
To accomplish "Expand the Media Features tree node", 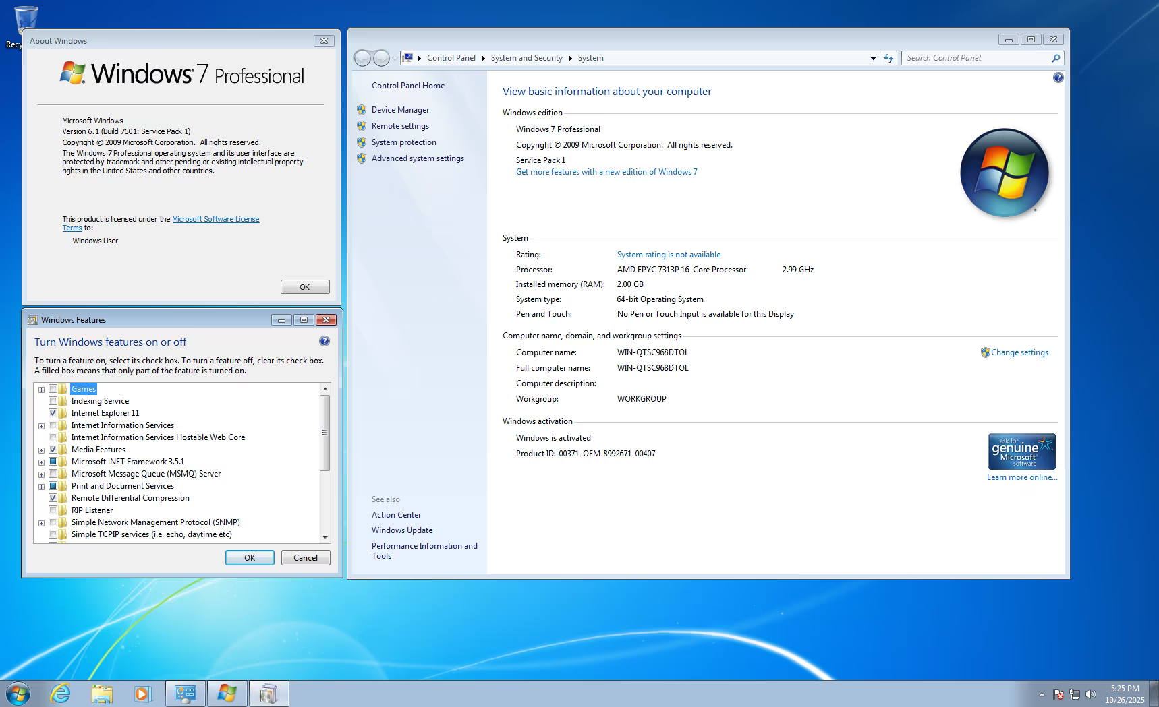I will pyautogui.click(x=41, y=450).
